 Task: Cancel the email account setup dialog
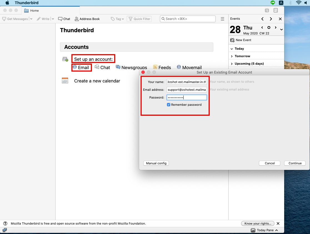click(270, 163)
